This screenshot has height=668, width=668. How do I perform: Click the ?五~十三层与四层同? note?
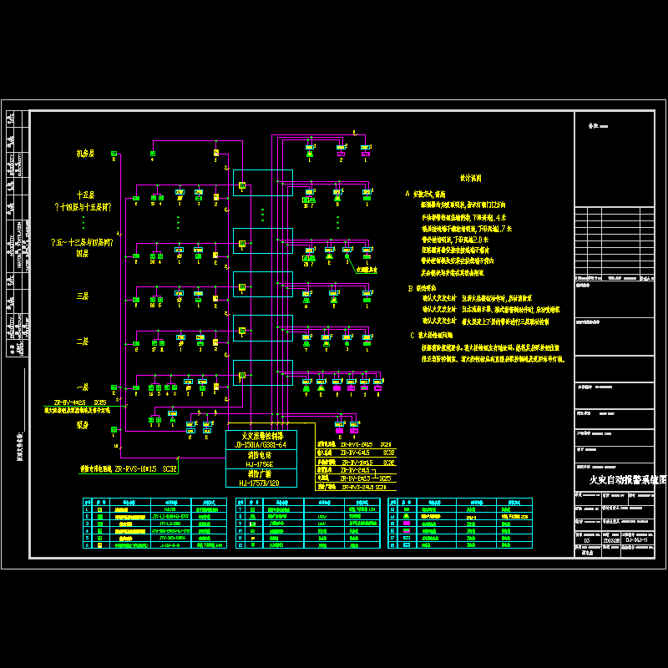point(82,242)
